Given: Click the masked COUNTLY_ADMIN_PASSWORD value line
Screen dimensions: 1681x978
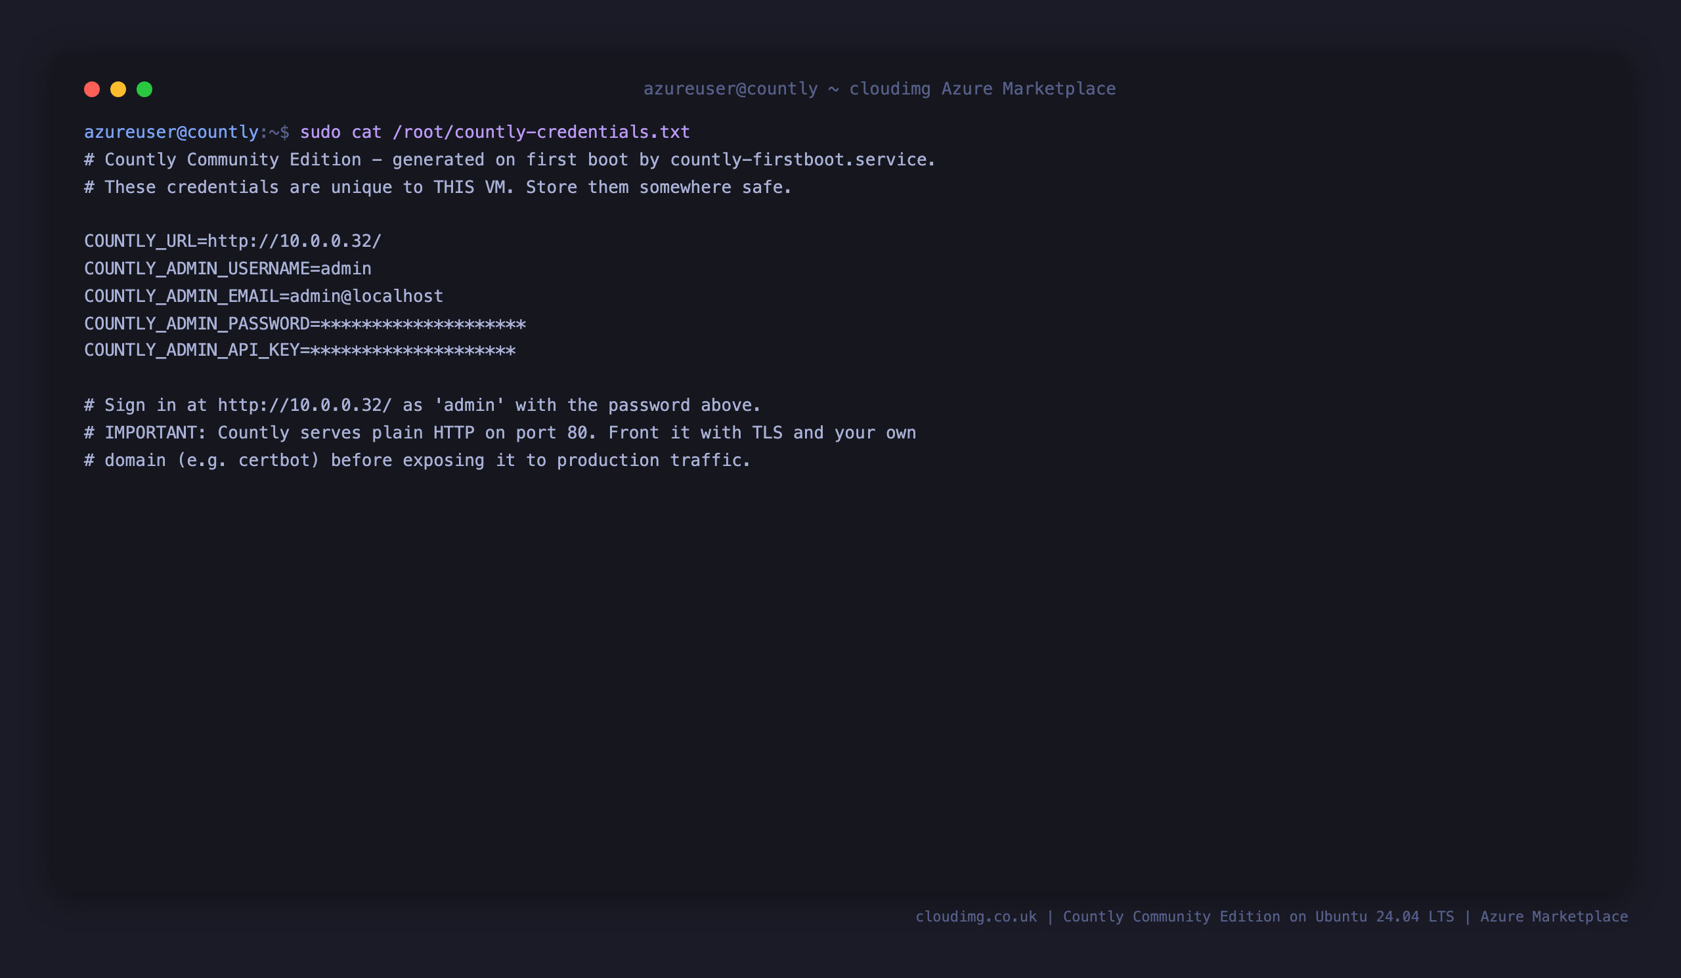Looking at the screenshot, I should pos(305,324).
